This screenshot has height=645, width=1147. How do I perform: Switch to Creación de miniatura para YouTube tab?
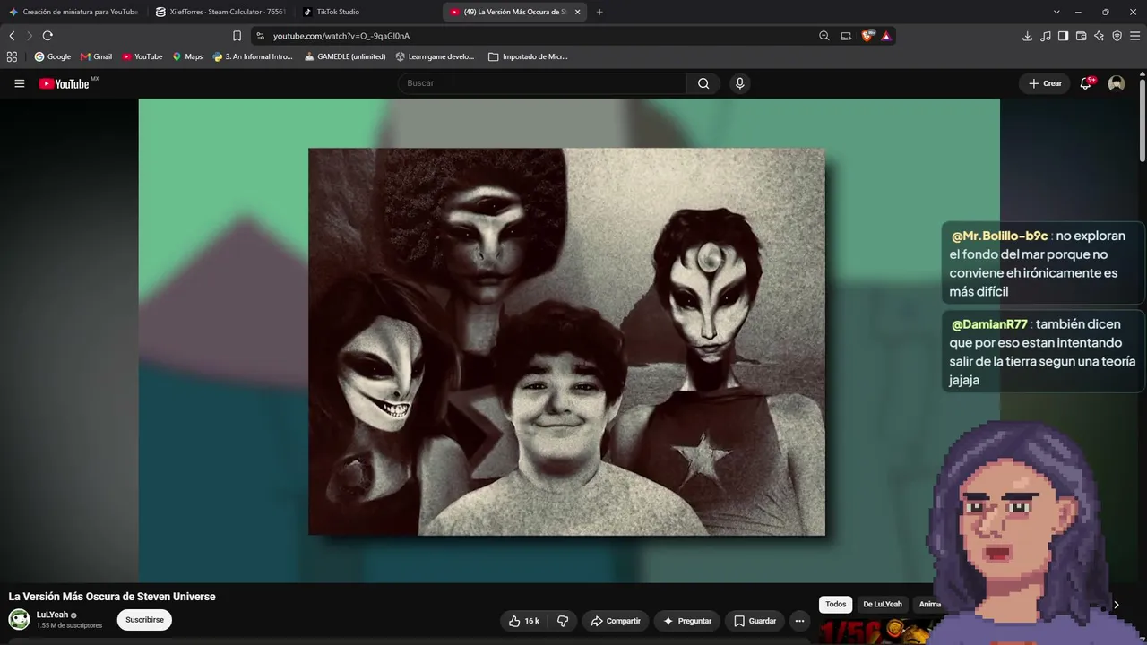point(73,12)
